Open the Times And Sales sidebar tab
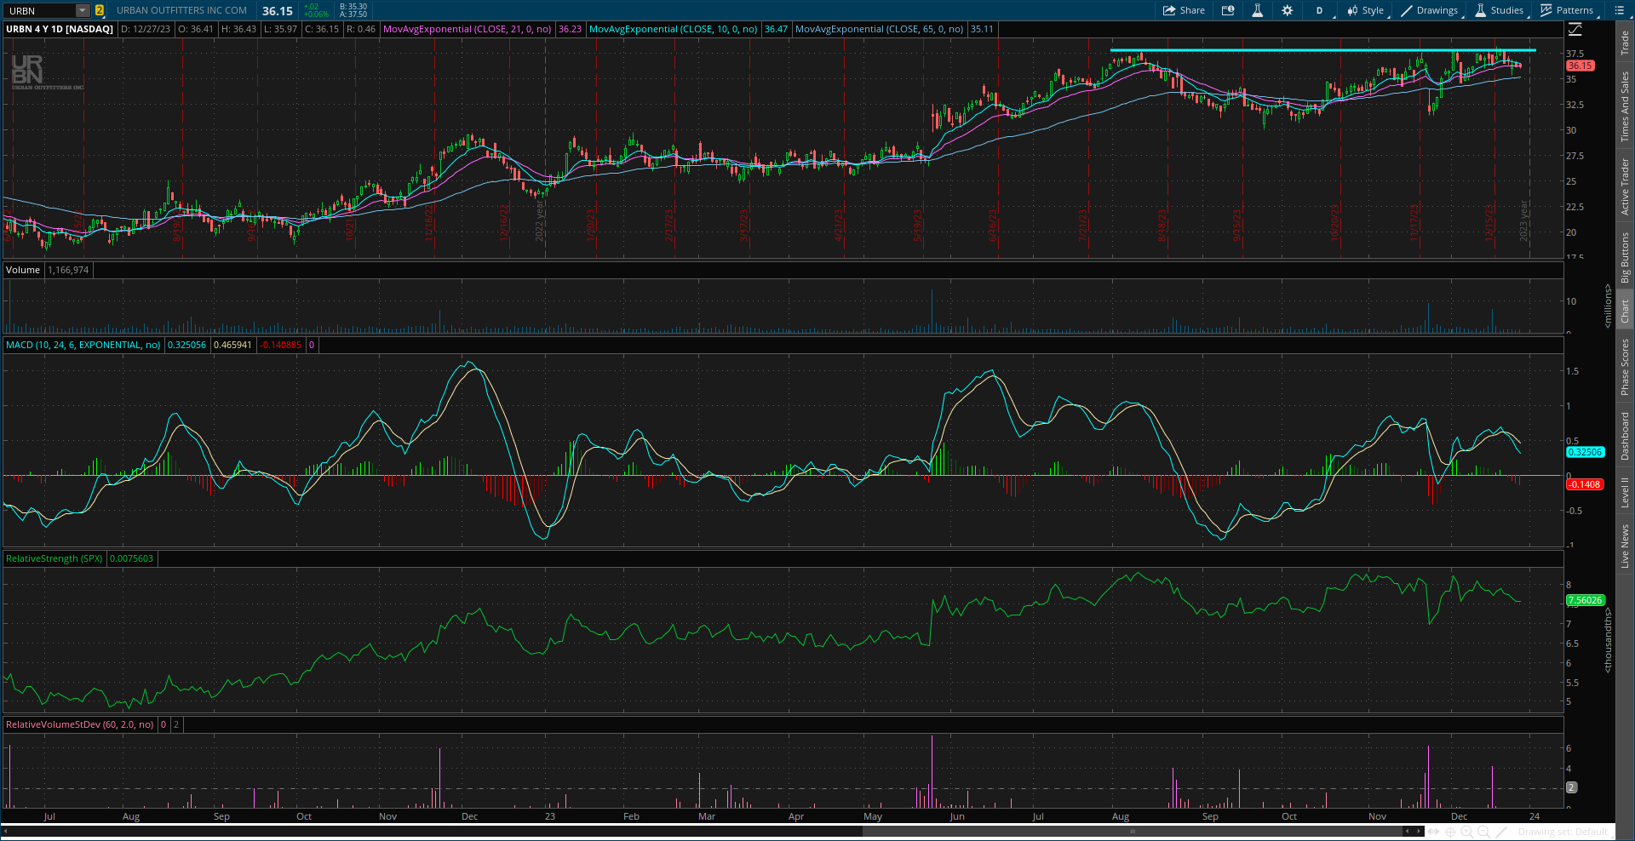 coord(1625,106)
